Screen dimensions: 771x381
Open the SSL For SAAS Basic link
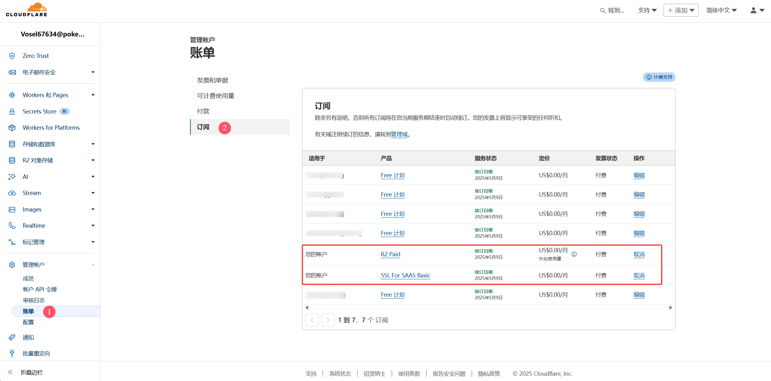pos(405,275)
